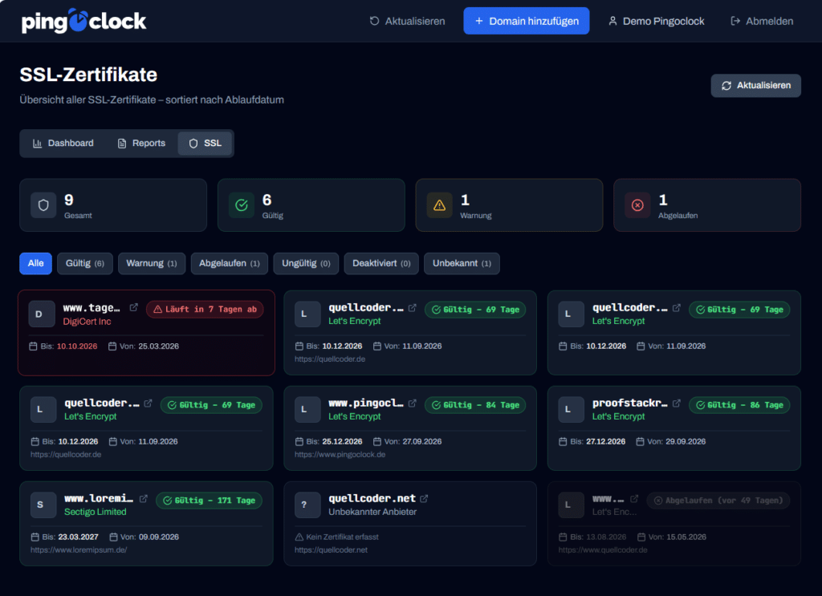Screen dimensions: 822x596
Task: Click Abmelden to log out
Action: 762,21
